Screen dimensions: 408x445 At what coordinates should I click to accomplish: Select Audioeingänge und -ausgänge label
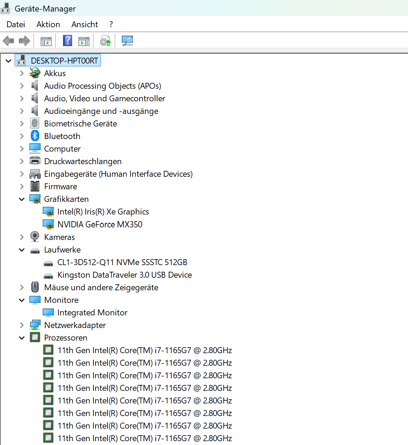click(101, 111)
